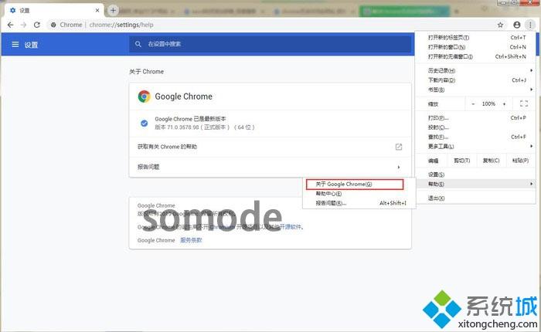Reload the settings page

click(37, 25)
